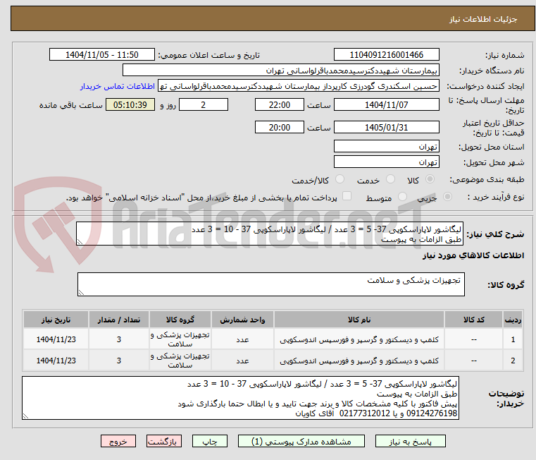Click the 'خروج' exit button
Image resolution: width=536 pixels, height=460 pixels.
tap(118, 441)
